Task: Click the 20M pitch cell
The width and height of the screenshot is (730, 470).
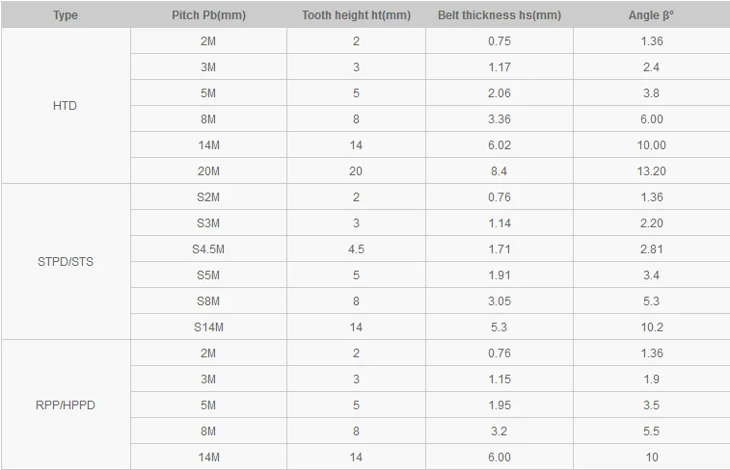Action: (208, 171)
